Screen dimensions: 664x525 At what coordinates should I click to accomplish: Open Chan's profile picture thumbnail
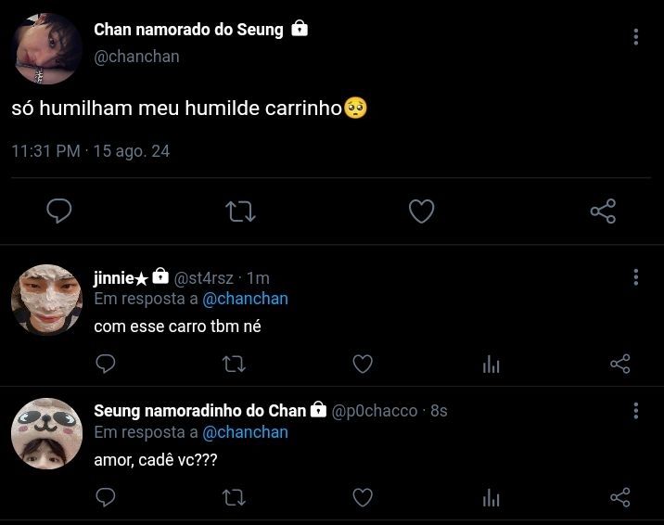(47, 48)
